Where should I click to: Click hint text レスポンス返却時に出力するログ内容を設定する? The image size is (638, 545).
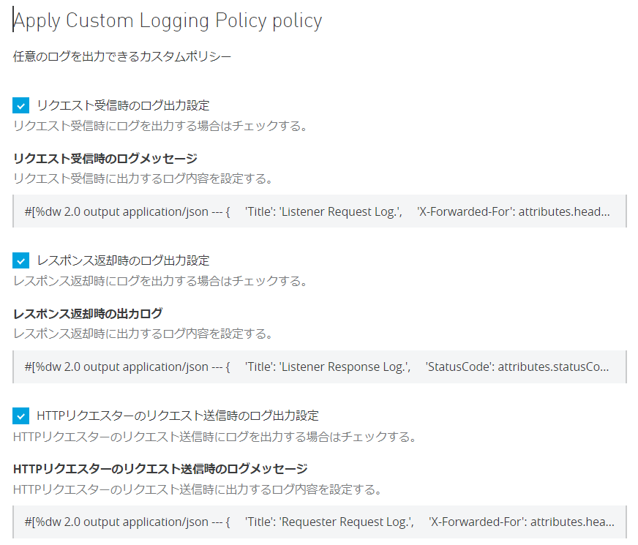143,334
